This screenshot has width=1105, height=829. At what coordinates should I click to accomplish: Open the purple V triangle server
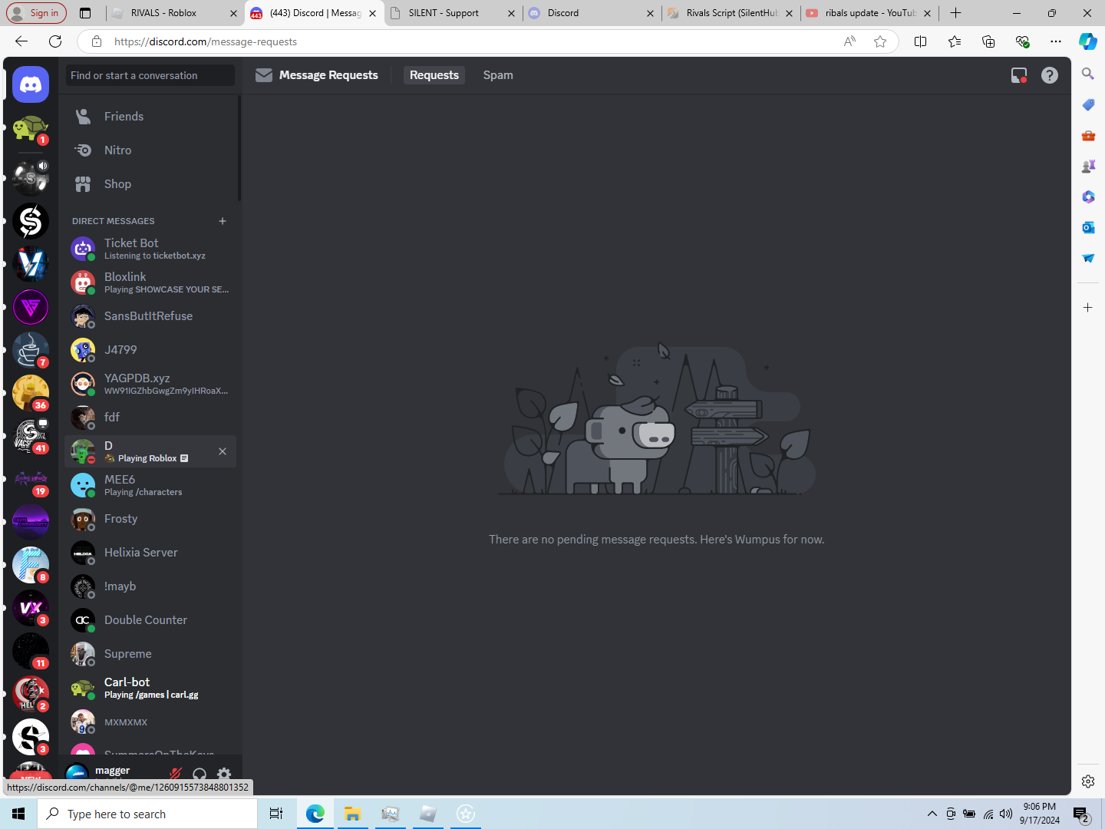(x=31, y=308)
